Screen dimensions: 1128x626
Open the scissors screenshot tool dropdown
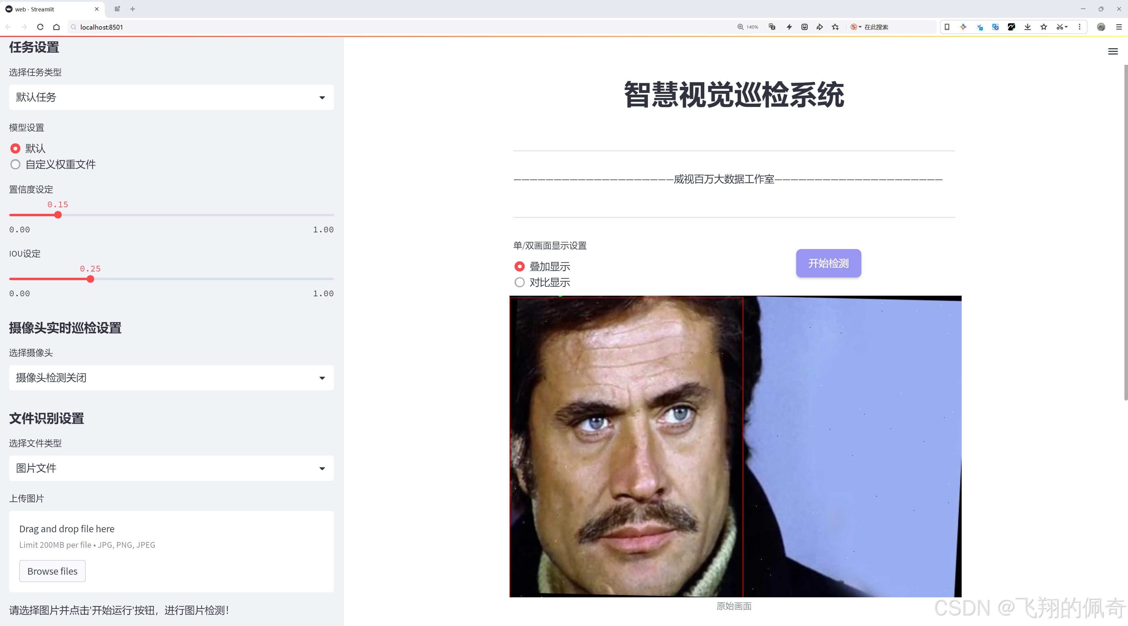point(1062,27)
